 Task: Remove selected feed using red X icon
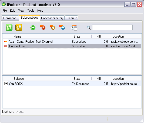click(43, 28)
